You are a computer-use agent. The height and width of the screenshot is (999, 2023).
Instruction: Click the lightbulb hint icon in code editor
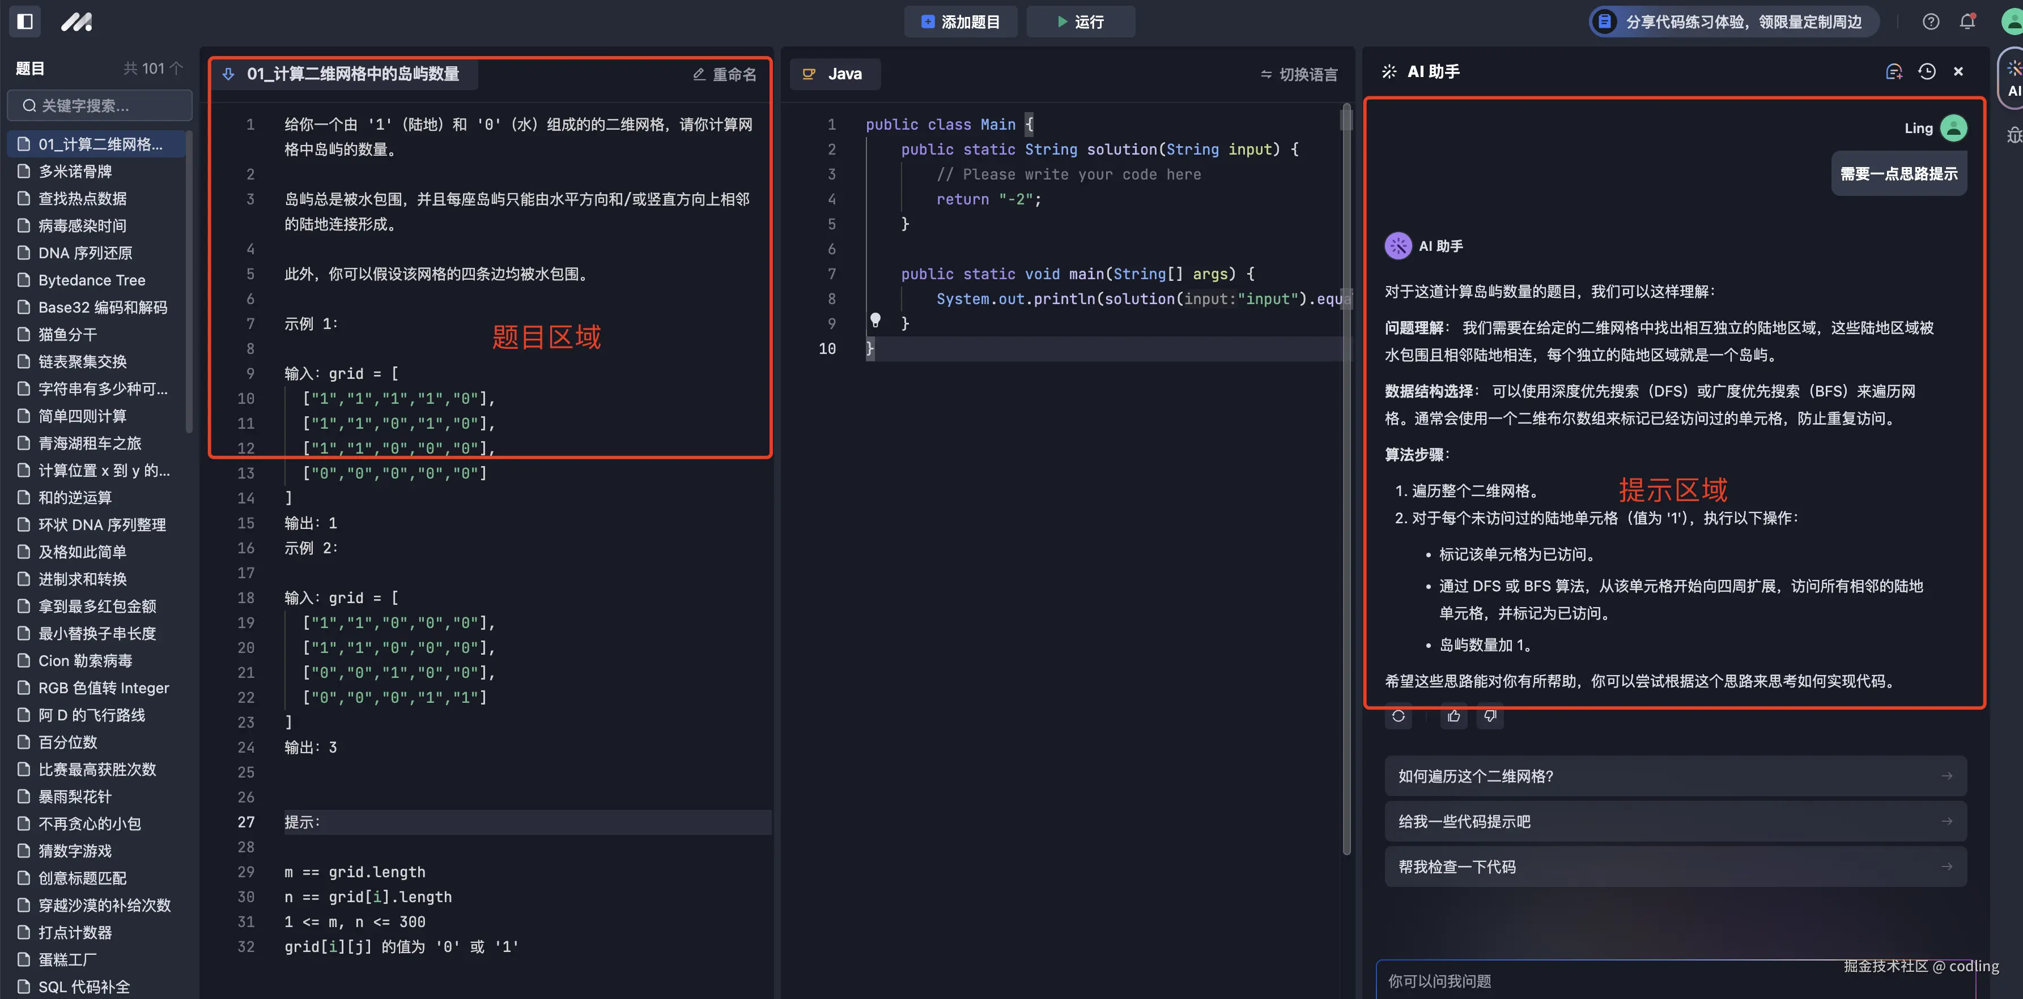875,320
